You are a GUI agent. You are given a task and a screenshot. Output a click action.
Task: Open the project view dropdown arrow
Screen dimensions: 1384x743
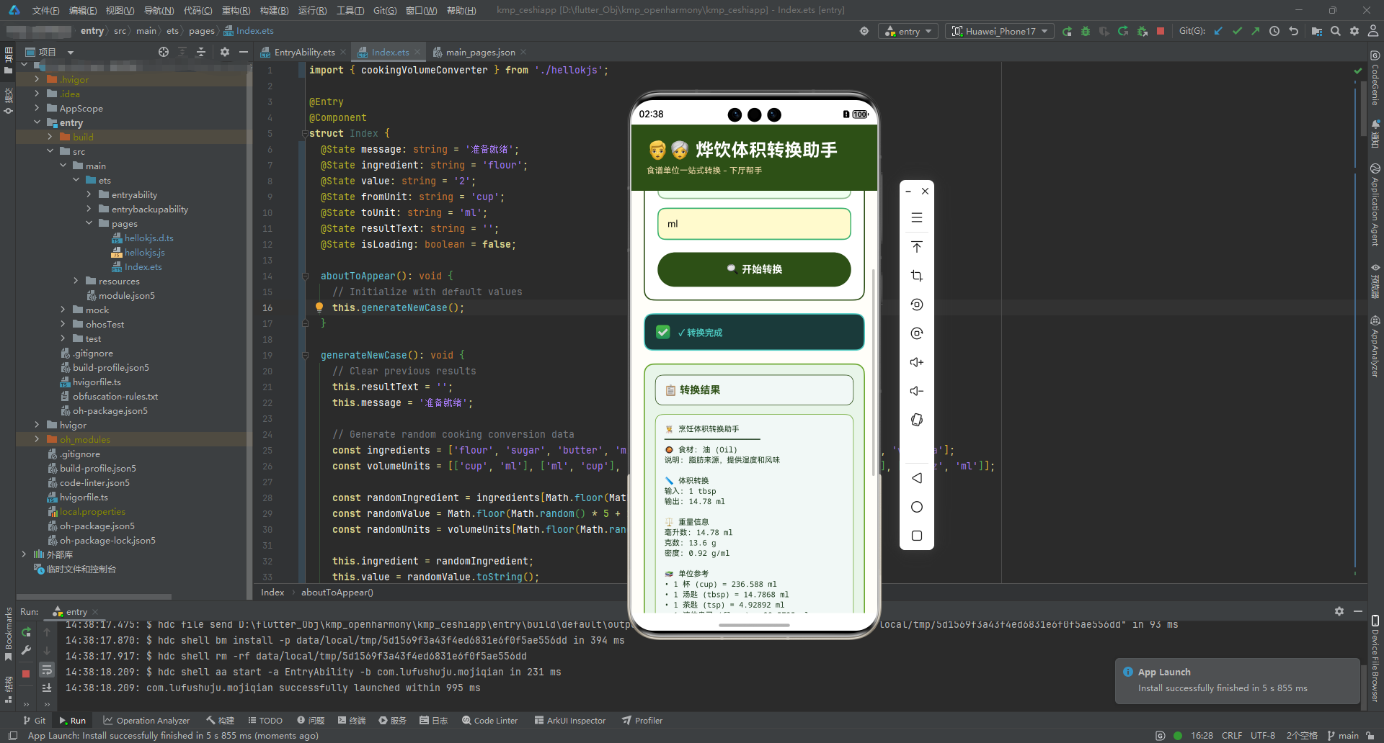coord(71,52)
